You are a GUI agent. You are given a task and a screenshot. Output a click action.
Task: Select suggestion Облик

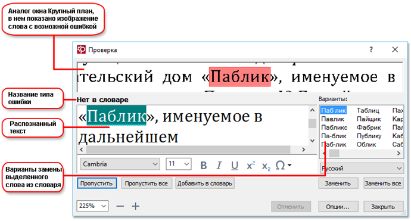(366, 144)
